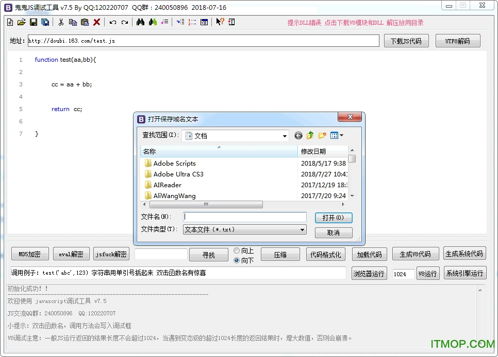Click the go-to-line icon with pink arrow
The image size is (498, 357).
click(x=164, y=22)
